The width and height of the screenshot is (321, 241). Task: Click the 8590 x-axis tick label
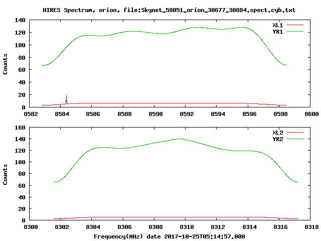pos(155,114)
